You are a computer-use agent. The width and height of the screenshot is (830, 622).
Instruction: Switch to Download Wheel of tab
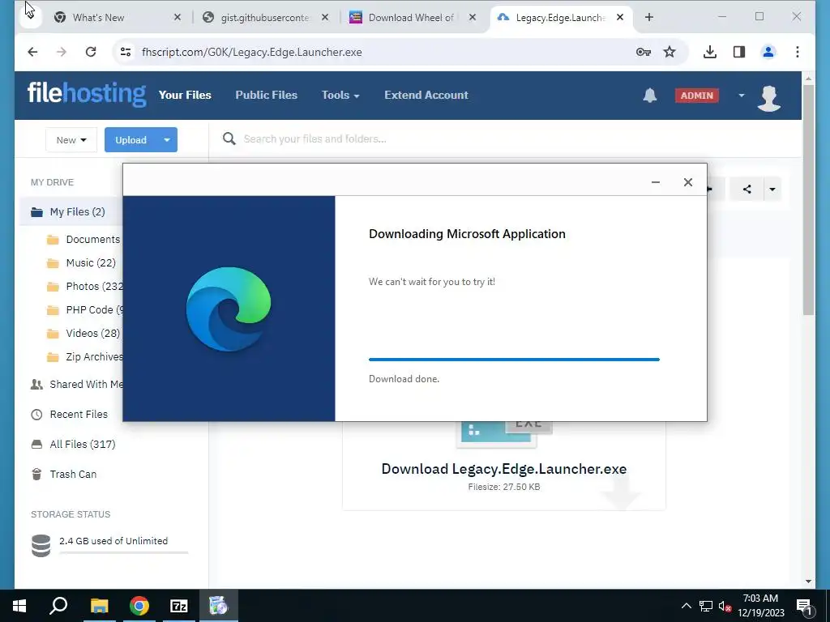coord(411,18)
